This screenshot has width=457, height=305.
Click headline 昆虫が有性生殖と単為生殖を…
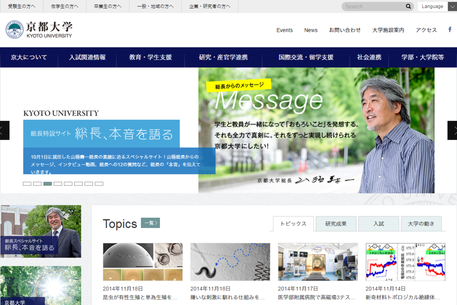(140, 297)
